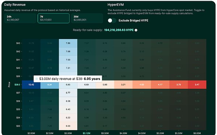Click the 4.17 cell in the $38.0 row
Image resolution: width=217 pixels, height=135 pixels.
(x=160, y=84)
